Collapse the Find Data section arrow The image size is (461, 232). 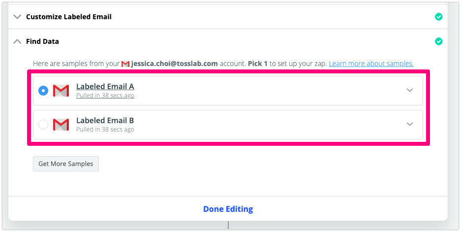[17, 41]
